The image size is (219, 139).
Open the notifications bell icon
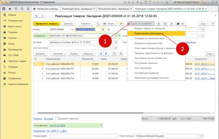pos(28,9)
